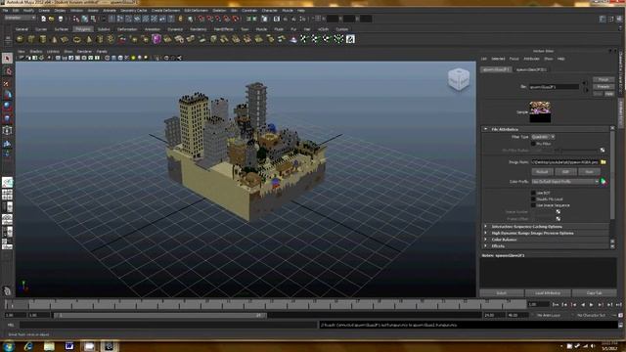Enable the Disable File Load checkbox
This screenshot has height=352, width=626.
pos(533,199)
